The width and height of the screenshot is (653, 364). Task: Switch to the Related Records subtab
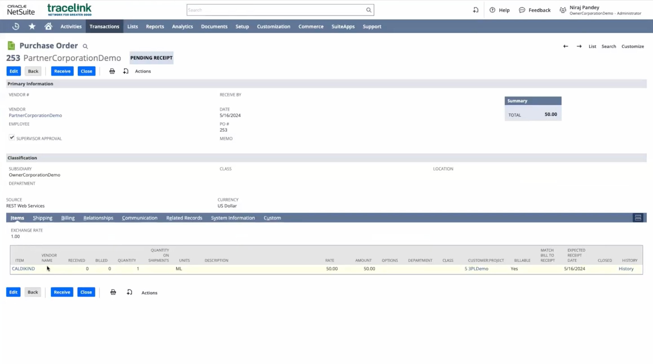(x=184, y=218)
